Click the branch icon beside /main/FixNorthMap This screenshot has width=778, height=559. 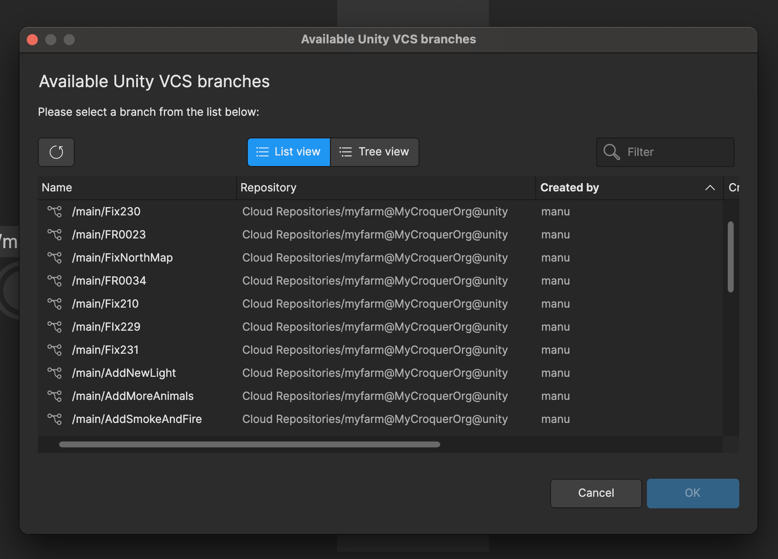[55, 257]
